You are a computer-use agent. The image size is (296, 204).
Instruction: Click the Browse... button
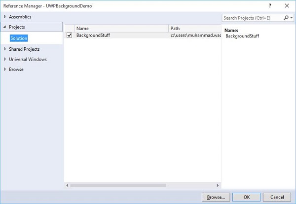(216, 197)
